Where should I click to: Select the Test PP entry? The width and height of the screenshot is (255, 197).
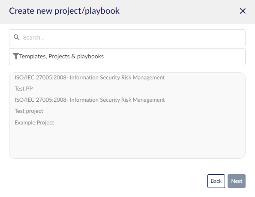click(24, 88)
